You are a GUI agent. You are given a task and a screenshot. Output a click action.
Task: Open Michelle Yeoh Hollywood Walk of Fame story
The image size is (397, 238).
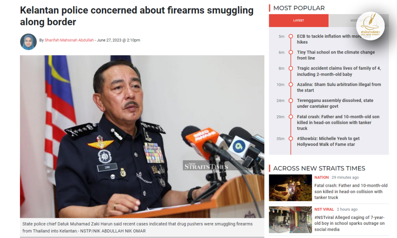pos(328,141)
